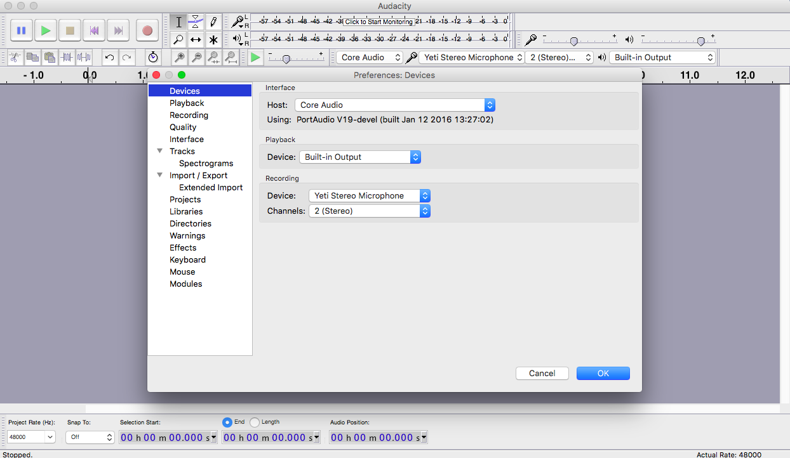
Task: Select Devices in preferences list
Action: 200,91
